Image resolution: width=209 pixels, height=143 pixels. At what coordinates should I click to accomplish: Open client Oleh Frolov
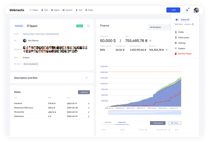click(x=40, y=34)
